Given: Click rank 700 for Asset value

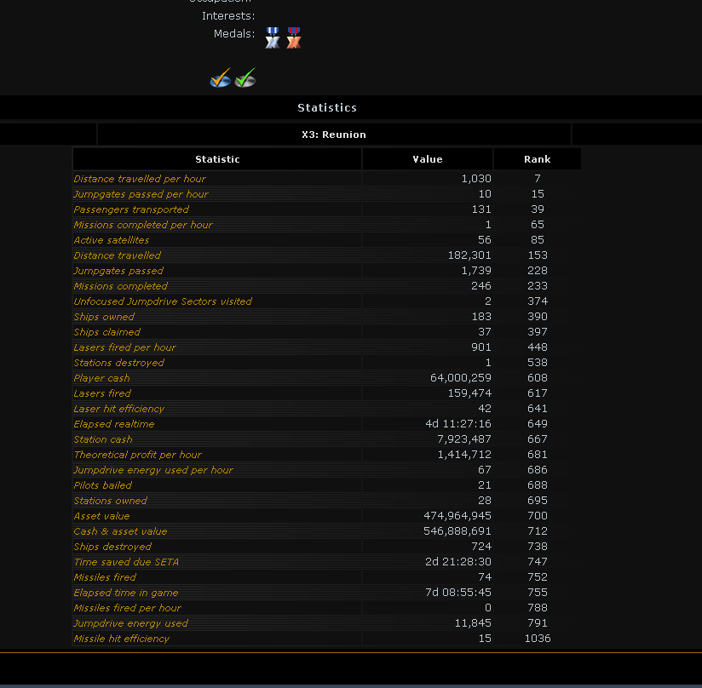Looking at the screenshot, I should pyautogui.click(x=538, y=516).
